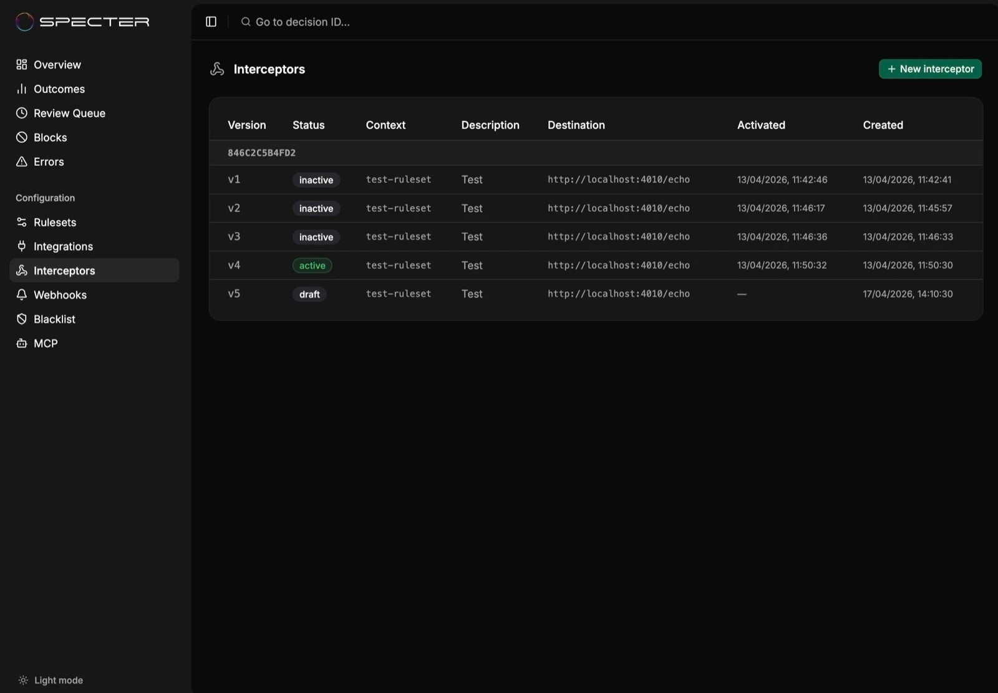Image resolution: width=998 pixels, height=693 pixels.
Task: Click the Blacklist shield icon
Action: pyautogui.click(x=22, y=319)
